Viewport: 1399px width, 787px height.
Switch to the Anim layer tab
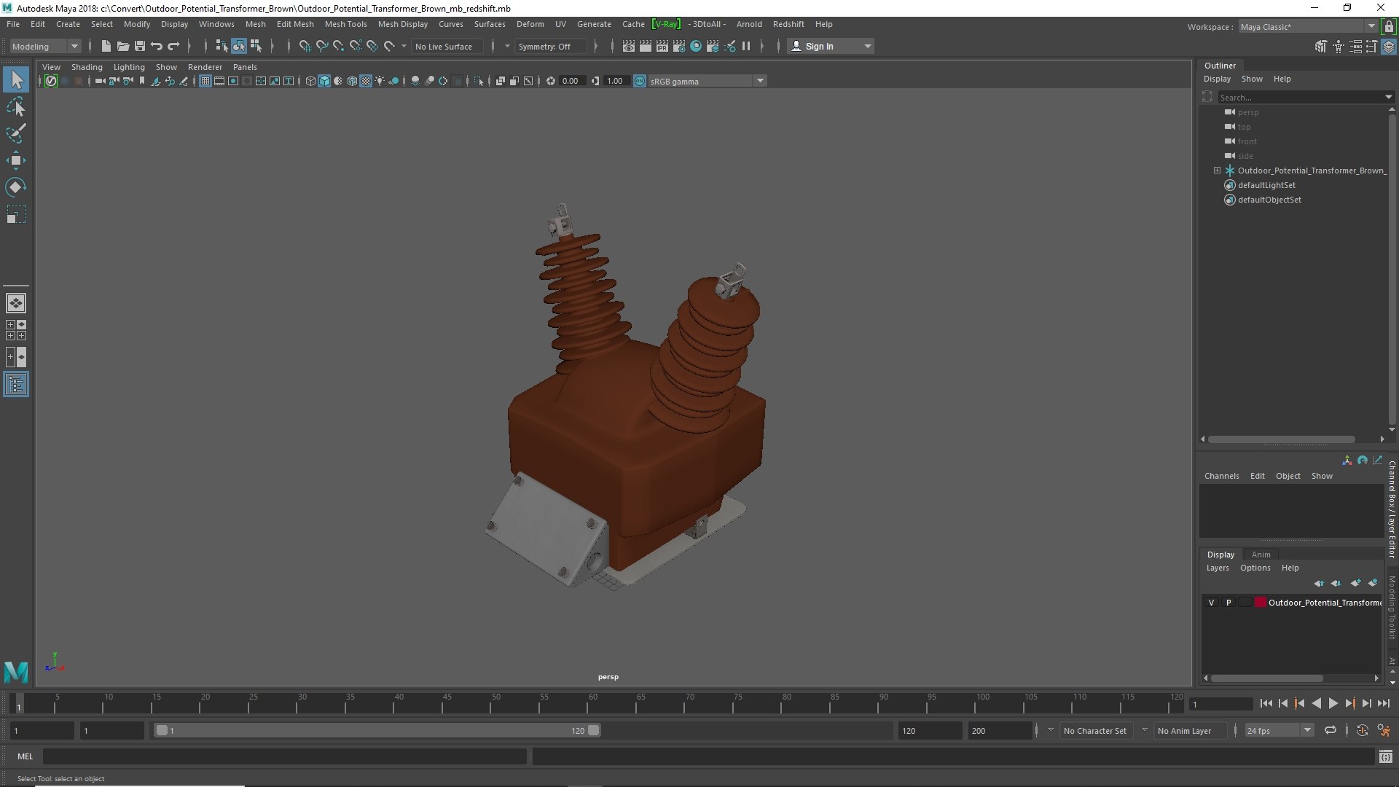click(x=1261, y=555)
